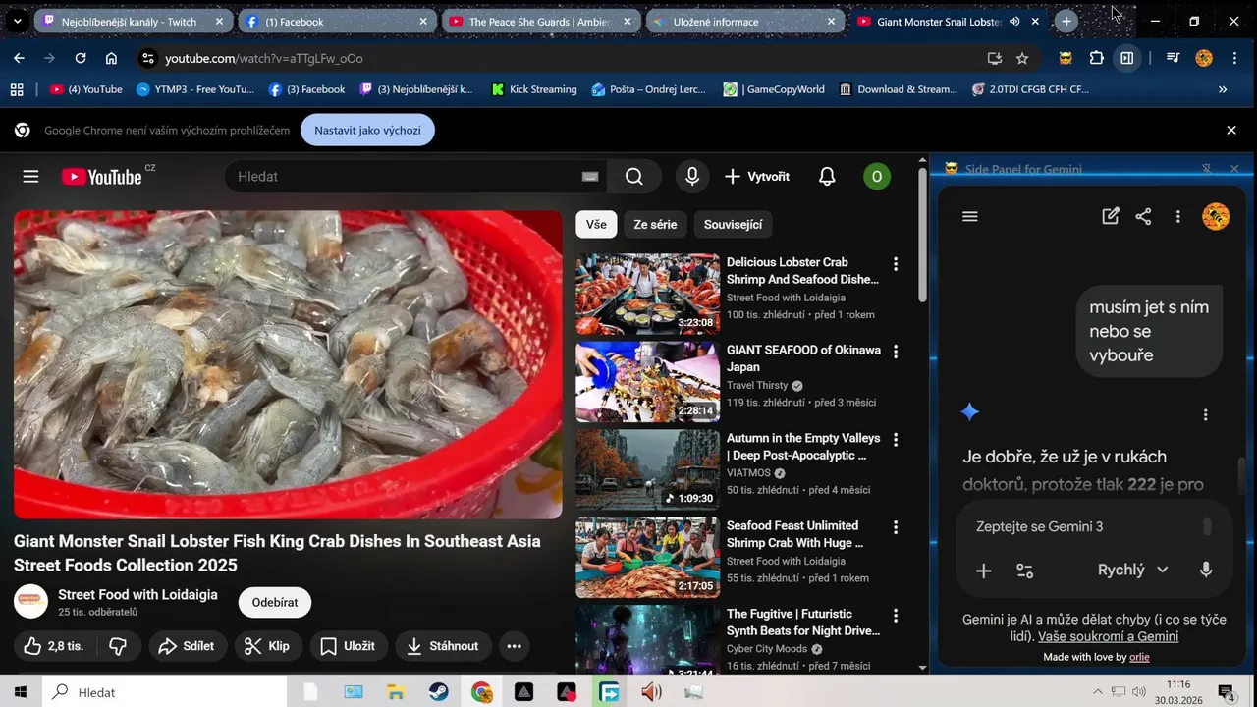Open YouTube notifications bell
The height and width of the screenshot is (707, 1257).
tap(827, 177)
